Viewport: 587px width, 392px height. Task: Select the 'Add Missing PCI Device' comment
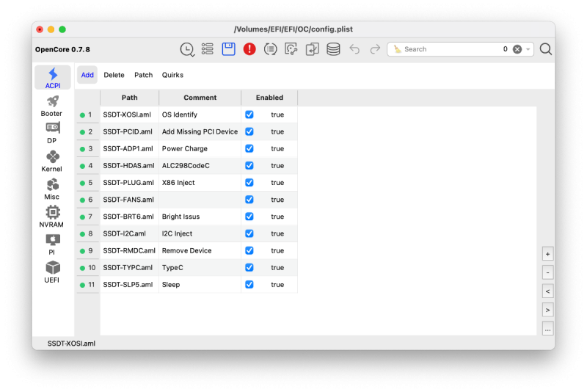point(200,131)
